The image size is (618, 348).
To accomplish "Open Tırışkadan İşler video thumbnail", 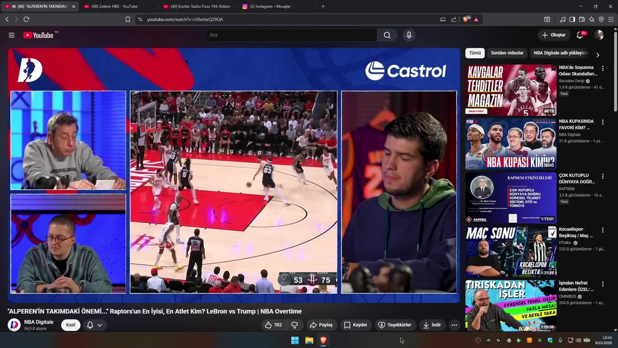I will pos(511,305).
